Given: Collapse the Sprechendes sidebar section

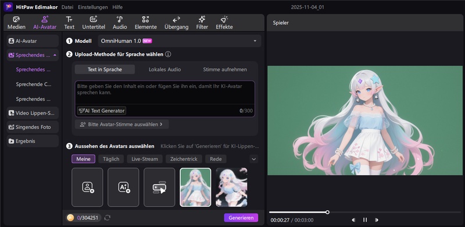Looking at the screenshot, I should tap(55, 55).
